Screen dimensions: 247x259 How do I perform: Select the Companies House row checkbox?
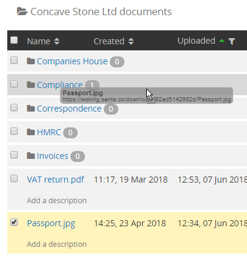14,60
